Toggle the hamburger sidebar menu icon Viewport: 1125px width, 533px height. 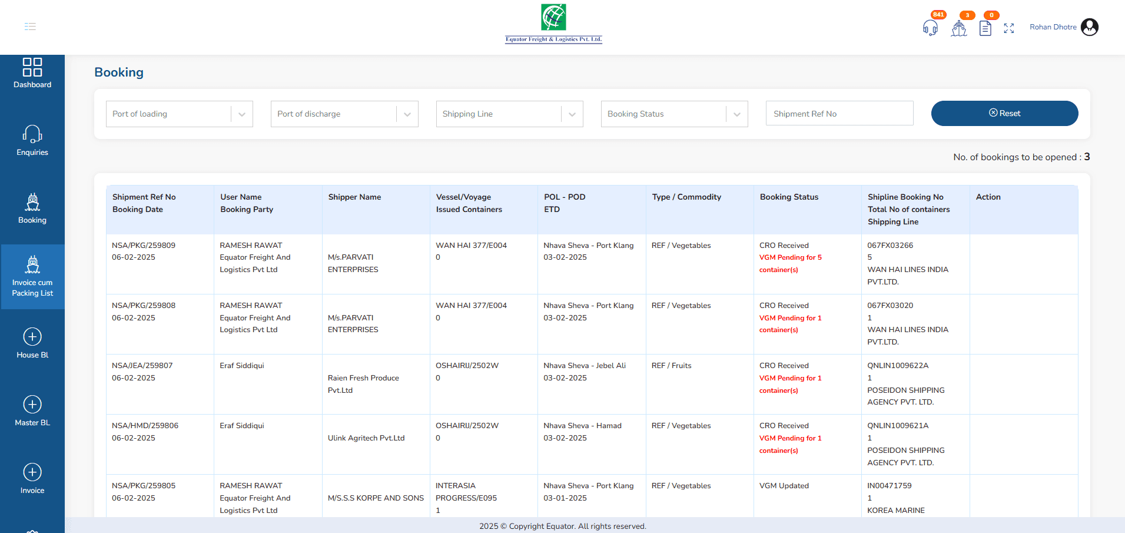point(30,27)
